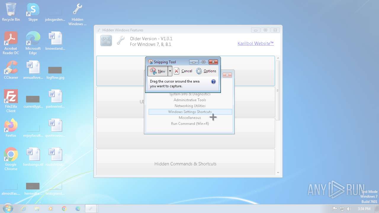This screenshot has width=379, height=213.
Task: Select Hidden Windows desktop shortcut icon
Action: (77, 14)
